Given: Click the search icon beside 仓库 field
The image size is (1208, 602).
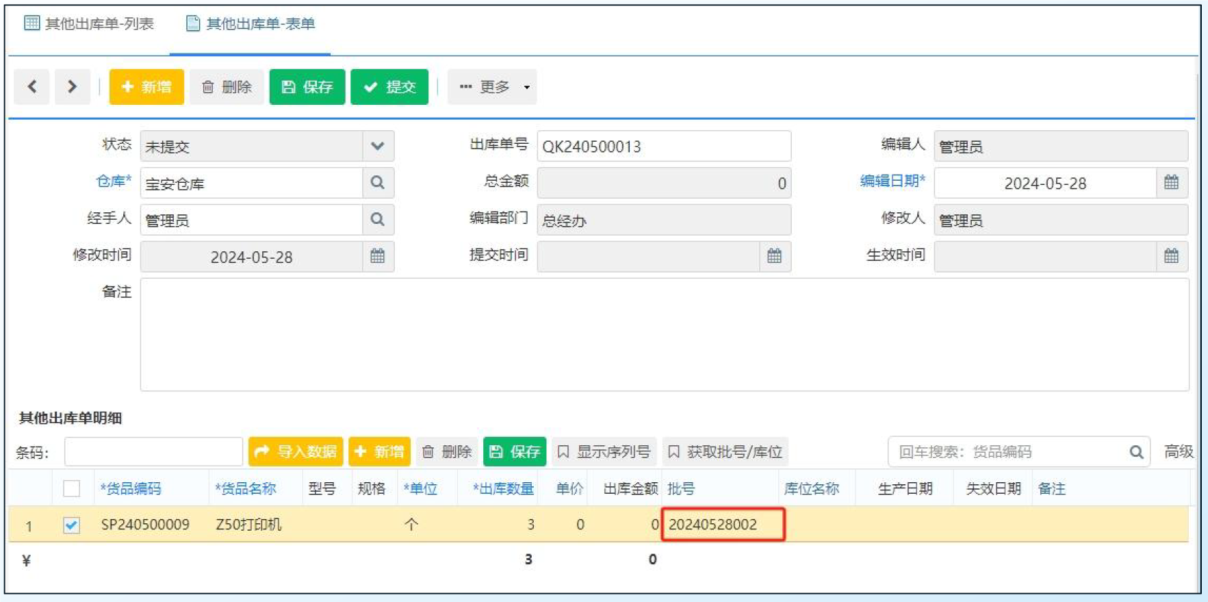Looking at the screenshot, I should [377, 183].
